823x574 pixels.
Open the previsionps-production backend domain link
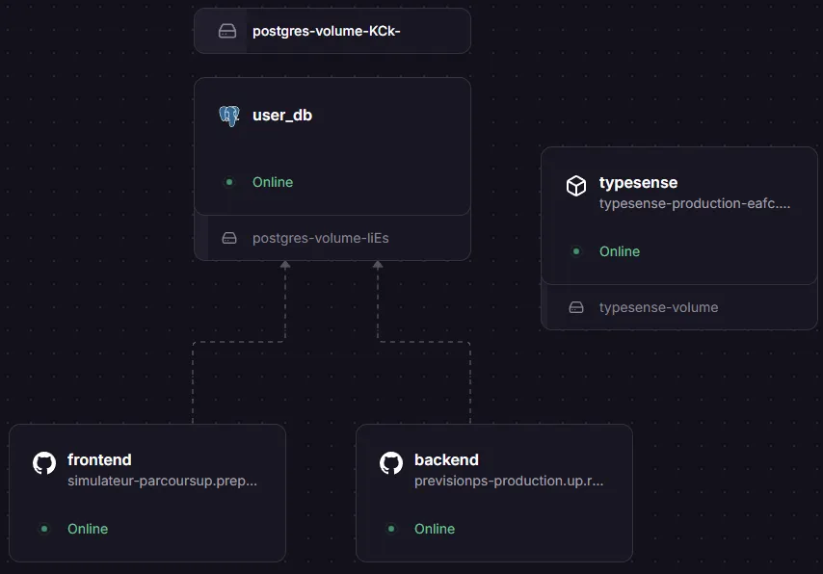tap(509, 481)
